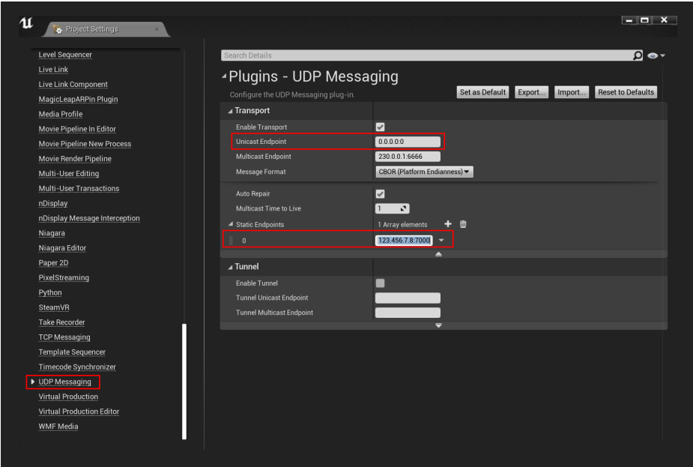
Task: Open Movie Render Pipeline settings
Action: click(75, 159)
